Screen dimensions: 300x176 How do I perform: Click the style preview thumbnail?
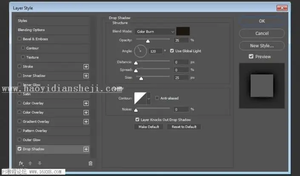pos(262,86)
